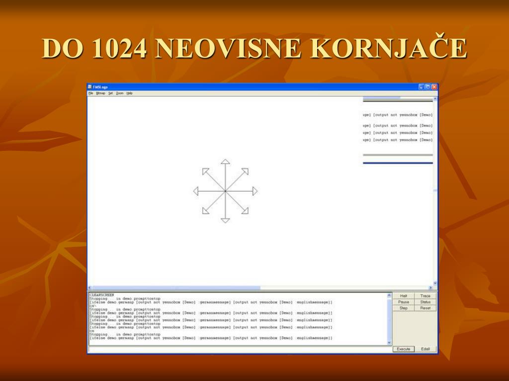Click the Trace button
The width and height of the screenshot is (509, 381).
(425, 296)
